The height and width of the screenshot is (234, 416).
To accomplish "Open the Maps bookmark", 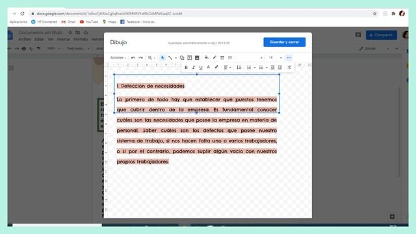I will (109, 21).
